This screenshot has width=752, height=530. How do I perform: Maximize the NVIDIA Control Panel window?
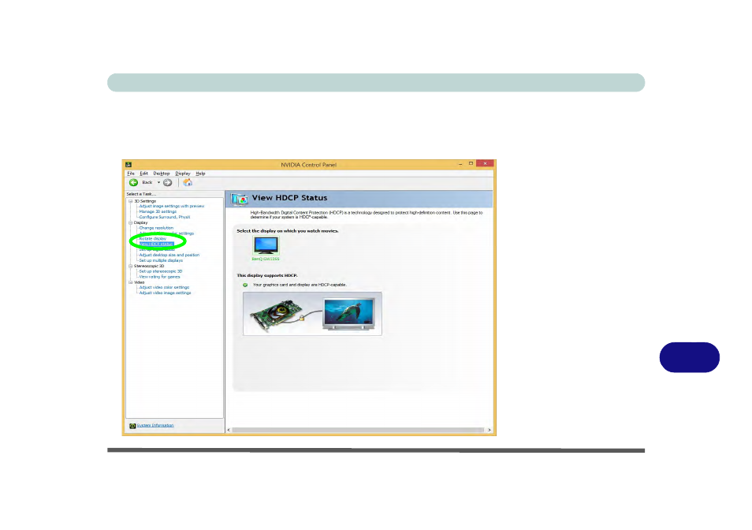(471, 163)
